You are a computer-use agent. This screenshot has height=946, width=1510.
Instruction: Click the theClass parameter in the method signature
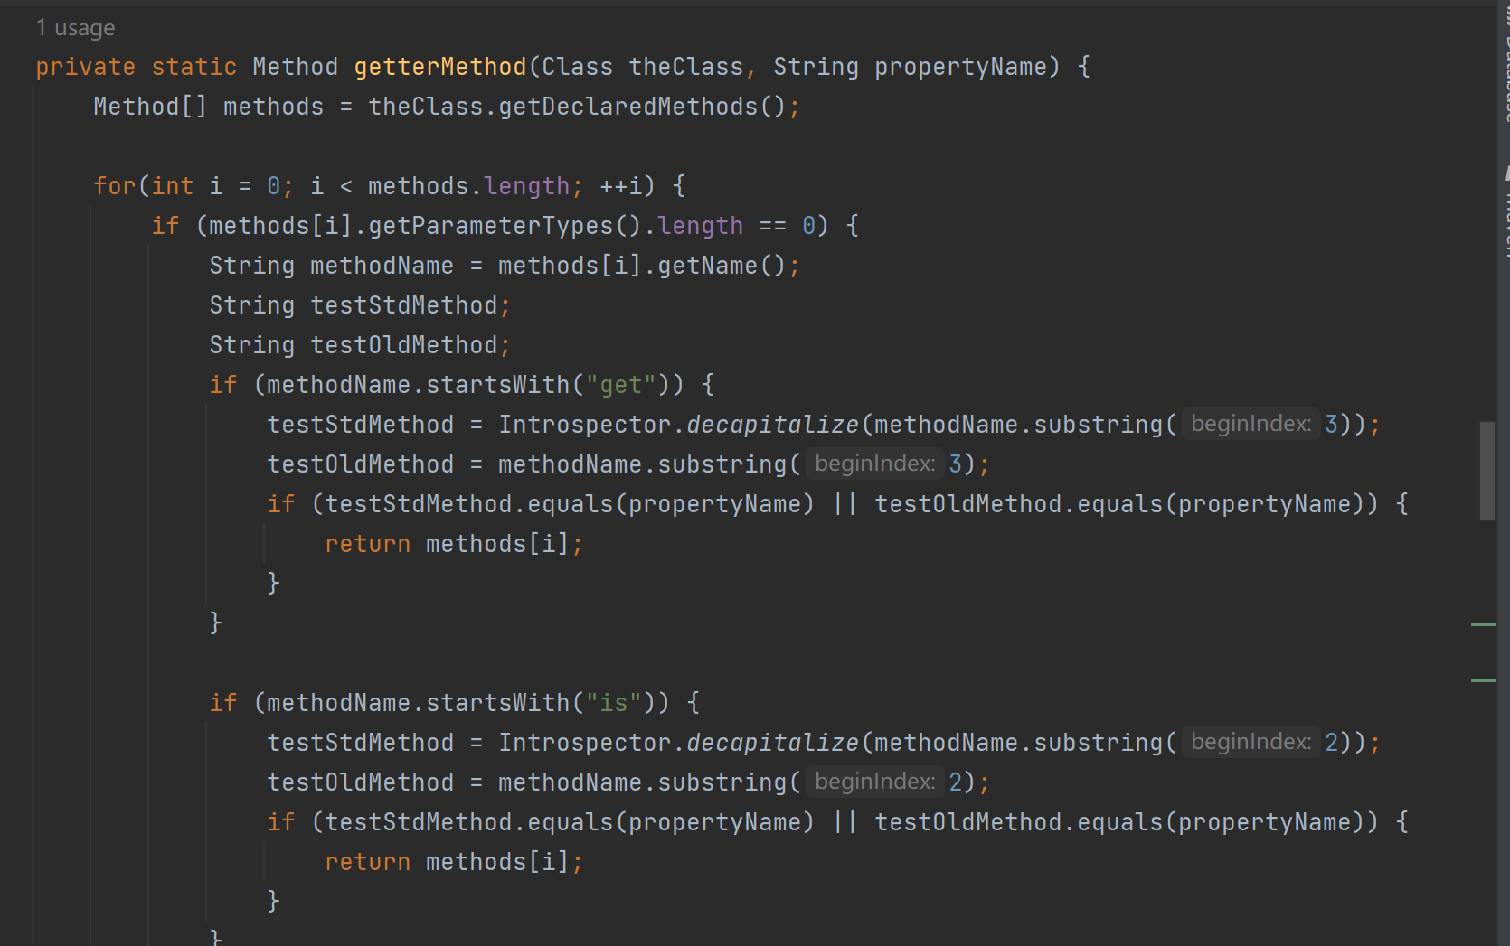point(686,67)
